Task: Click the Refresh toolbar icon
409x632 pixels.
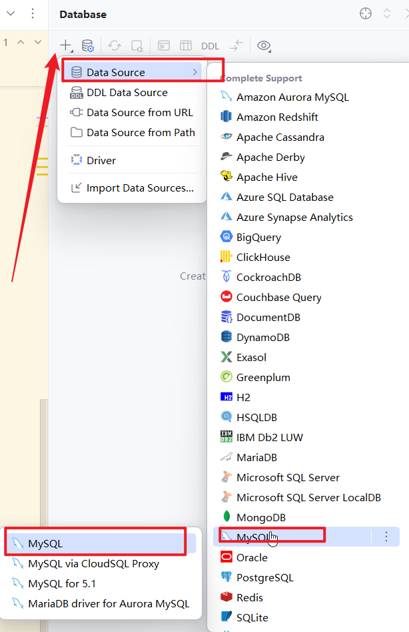Action: pyautogui.click(x=115, y=45)
